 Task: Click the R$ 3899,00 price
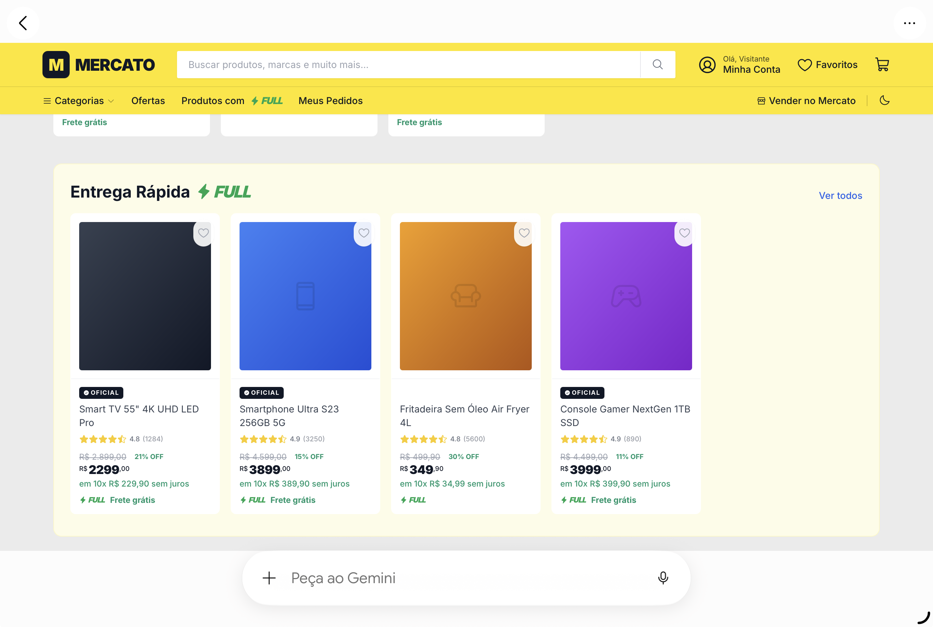click(x=265, y=470)
